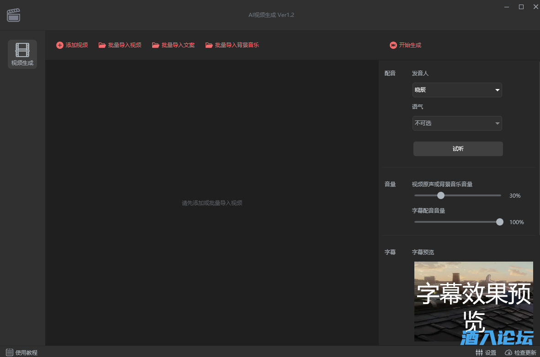The width and height of the screenshot is (540, 357).
Task: Open the 发音人 晓辰 voice dropdown
Action: pyautogui.click(x=457, y=90)
